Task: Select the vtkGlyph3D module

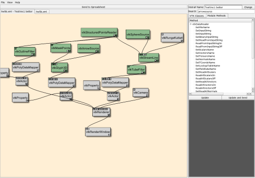Action: coord(59,67)
